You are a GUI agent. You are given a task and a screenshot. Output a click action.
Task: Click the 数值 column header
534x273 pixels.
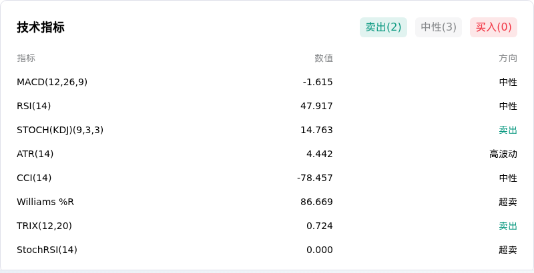[x=324, y=58]
